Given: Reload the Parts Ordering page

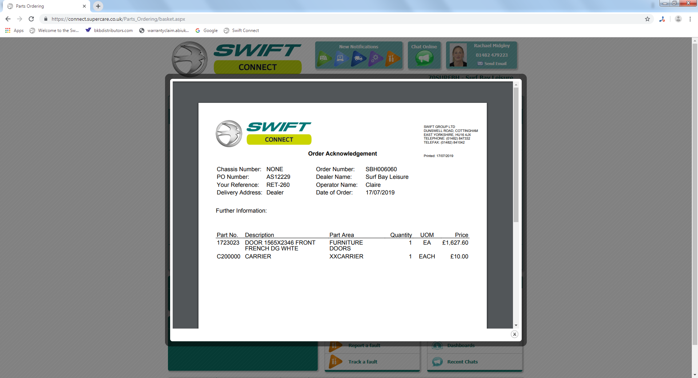Looking at the screenshot, I should pos(31,19).
